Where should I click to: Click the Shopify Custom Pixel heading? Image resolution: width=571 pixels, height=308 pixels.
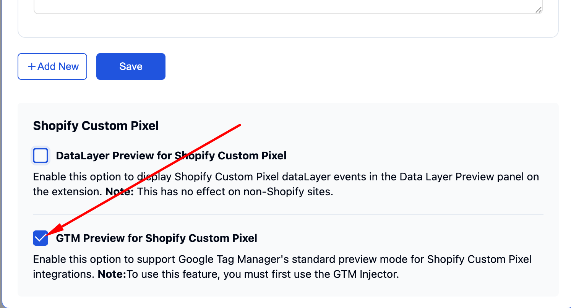pos(96,126)
